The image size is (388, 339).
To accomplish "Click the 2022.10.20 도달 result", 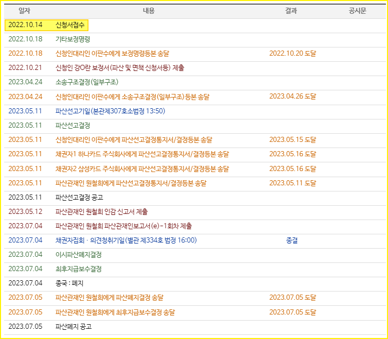I will tap(293, 54).
